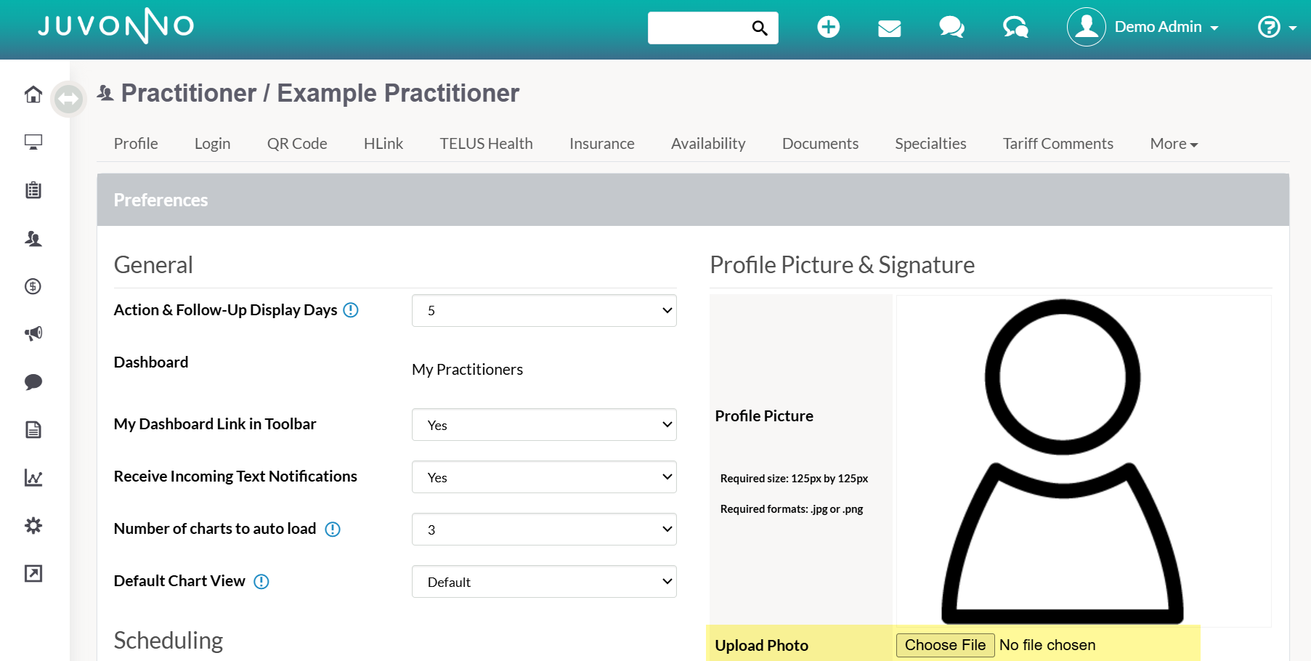The width and height of the screenshot is (1311, 661).
Task: Expand the More tab menu
Action: [1174, 144]
